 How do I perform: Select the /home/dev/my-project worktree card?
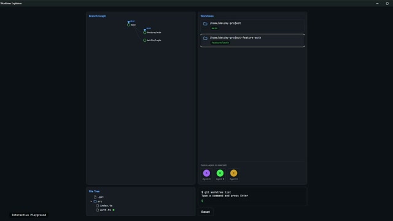point(252,26)
